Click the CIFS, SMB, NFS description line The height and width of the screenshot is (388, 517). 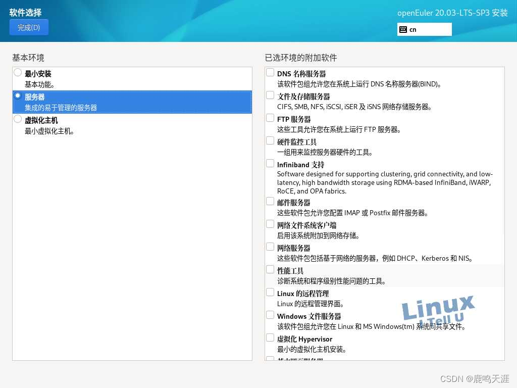[x=354, y=107]
